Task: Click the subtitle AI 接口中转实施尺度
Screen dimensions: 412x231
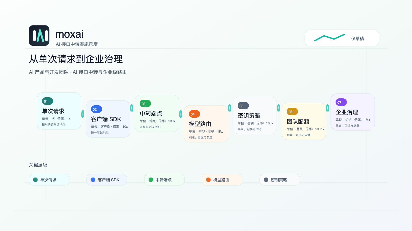Action: click(x=77, y=44)
